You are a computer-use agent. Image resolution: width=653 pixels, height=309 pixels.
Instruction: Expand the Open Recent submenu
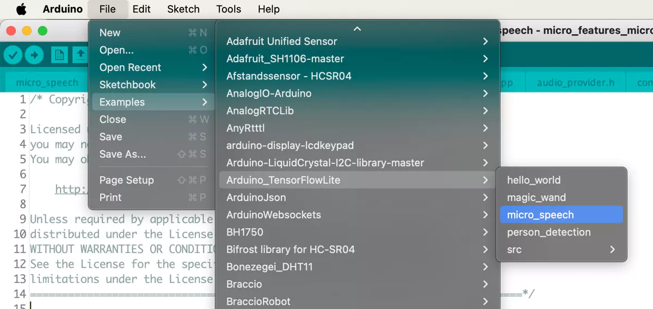(x=152, y=67)
